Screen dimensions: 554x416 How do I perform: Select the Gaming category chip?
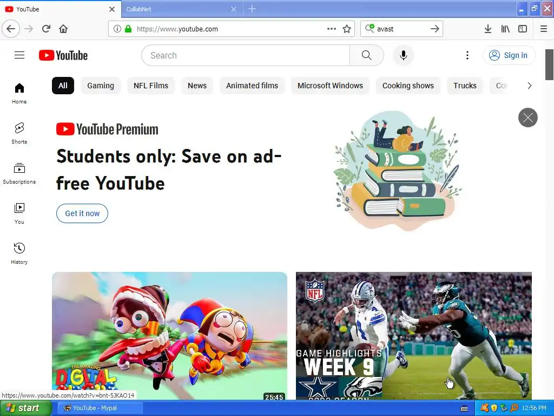pyautogui.click(x=101, y=86)
